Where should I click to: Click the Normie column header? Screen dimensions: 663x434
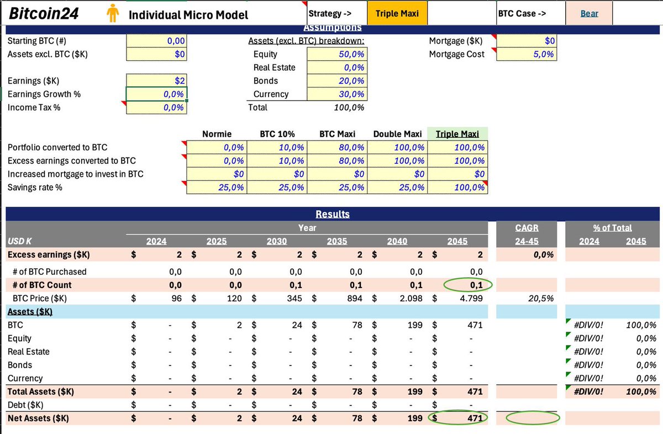pos(217,134)
